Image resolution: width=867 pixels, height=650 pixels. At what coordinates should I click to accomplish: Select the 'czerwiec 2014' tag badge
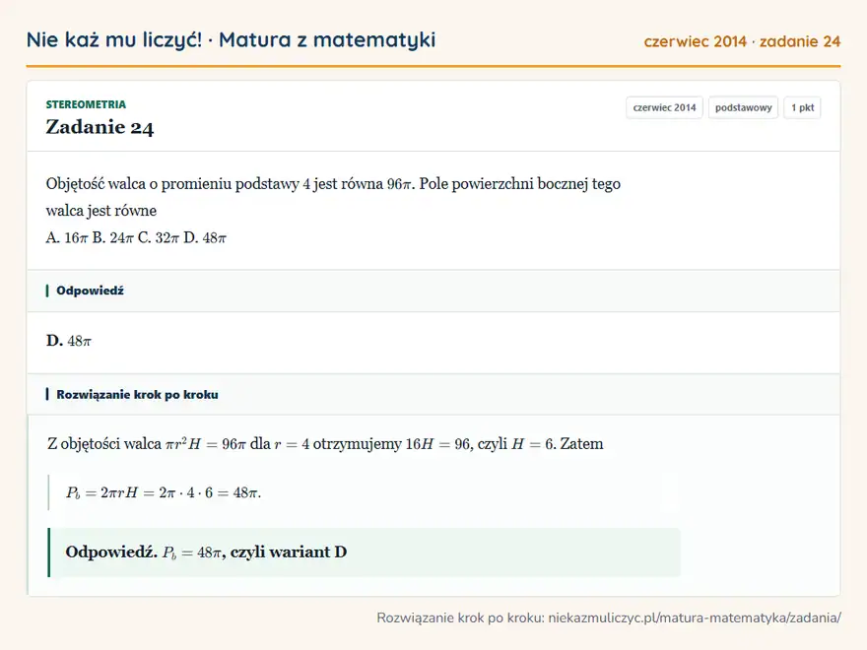click(664, 107)
